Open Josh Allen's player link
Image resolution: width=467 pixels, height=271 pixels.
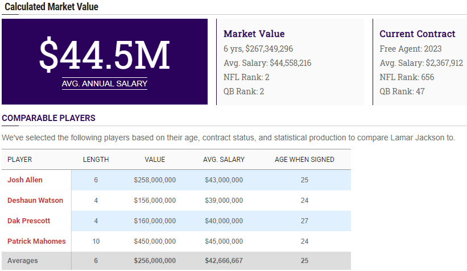(x=25, y=180)
